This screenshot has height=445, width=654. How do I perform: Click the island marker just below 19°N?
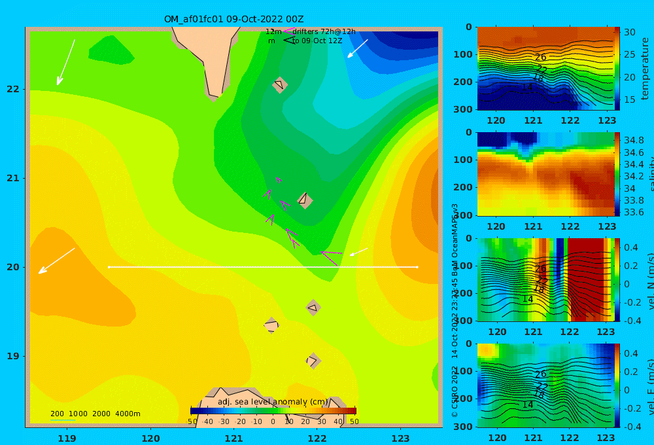pos(313,361)
